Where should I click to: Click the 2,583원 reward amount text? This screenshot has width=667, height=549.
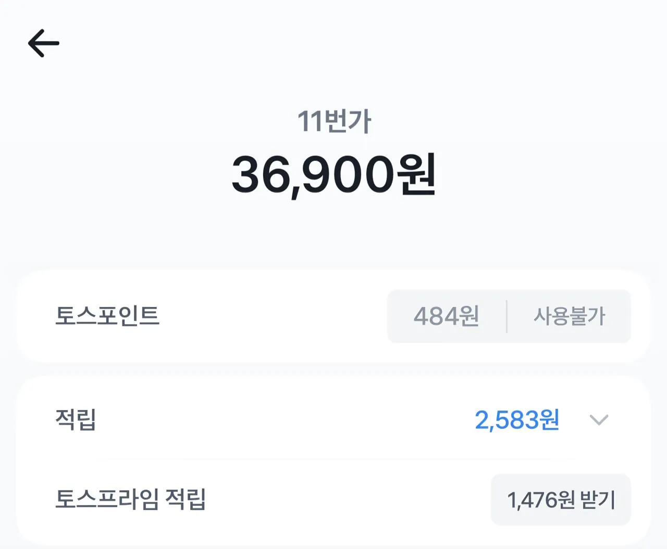coord(518,420)
